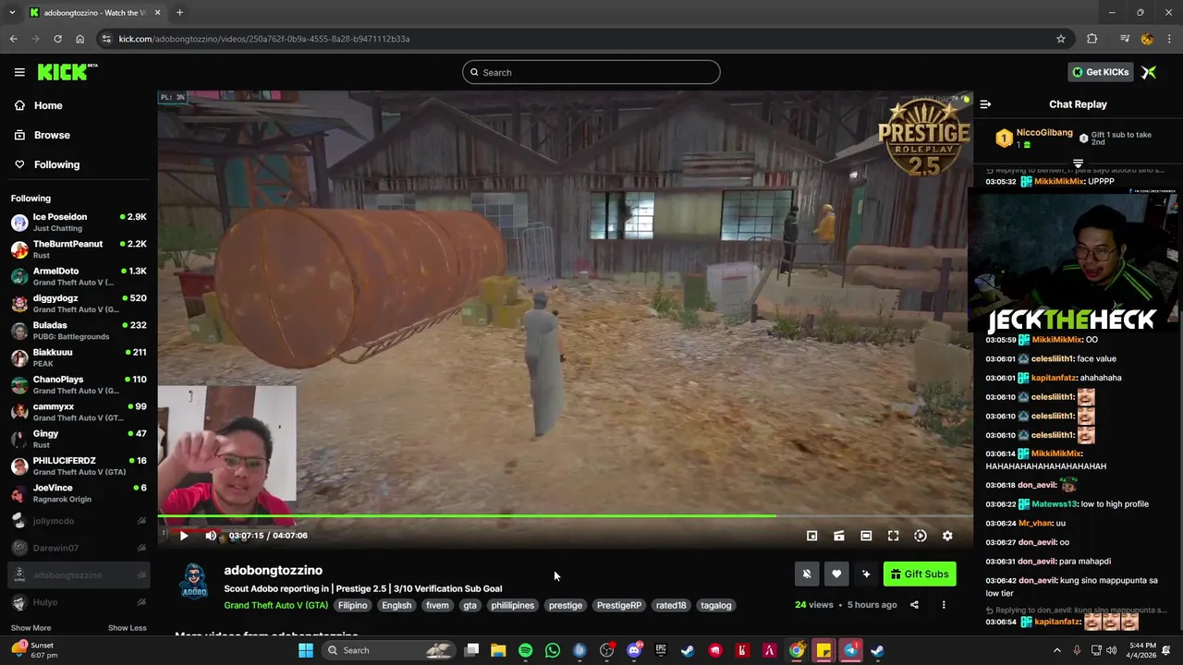Open the browser tab search dropdown
The height and width of the screenshot is (665, 1183).
click(12, 13)
